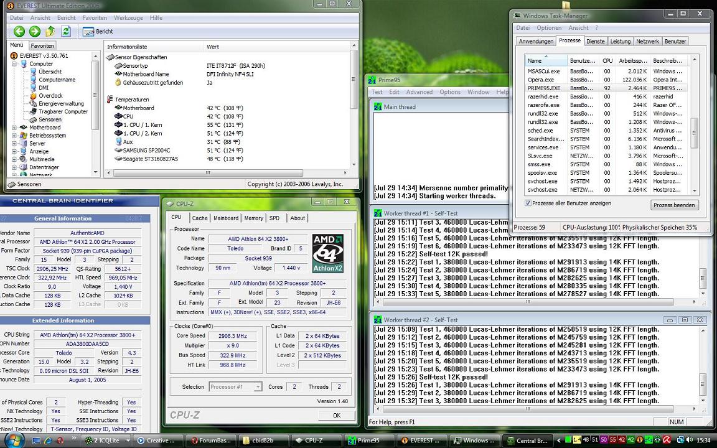
Task: Select Übersicht in the EVEREST tree
Action: click(50, 72)
